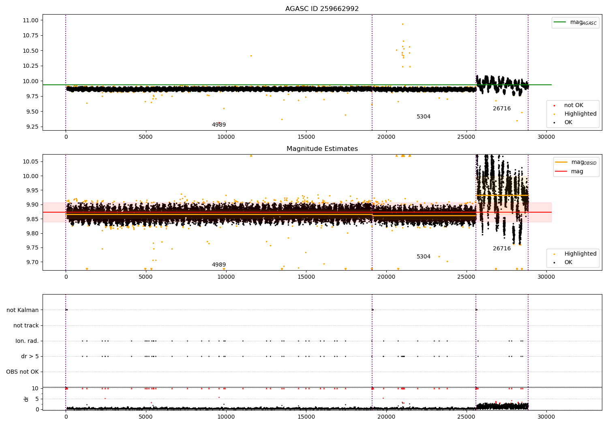Click 'not OK' in the top plot legend
Viewport: 608px width, 426px height.
pyautogui.click(x=574, y=105)
